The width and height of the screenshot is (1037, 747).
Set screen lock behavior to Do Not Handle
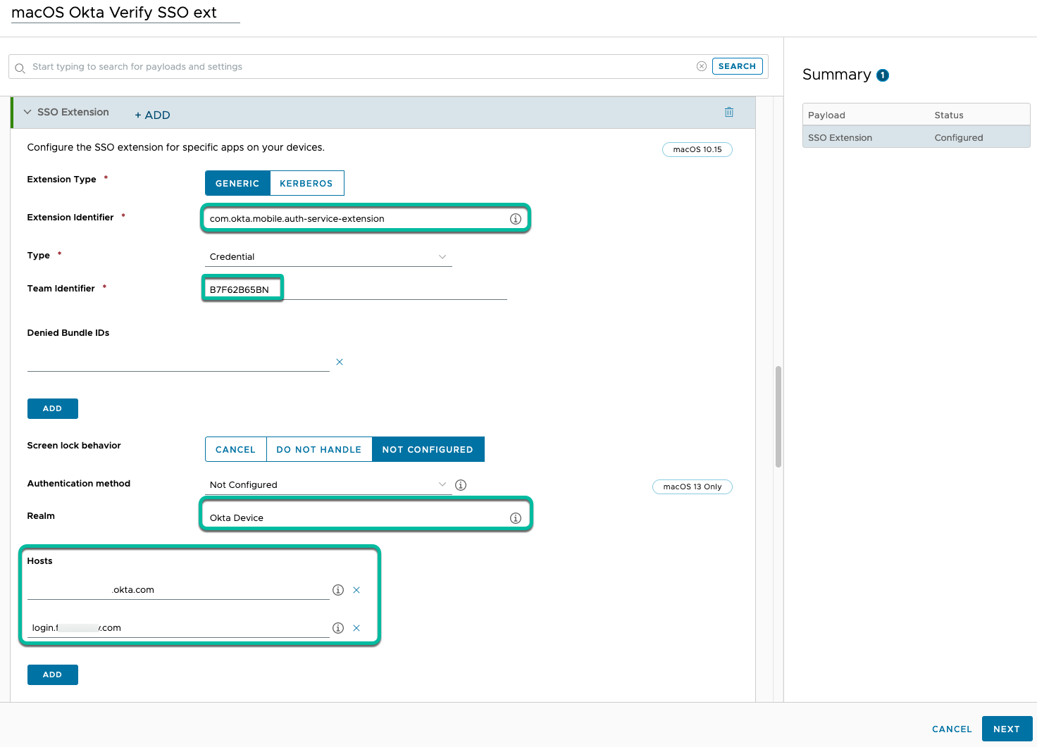tap(318, 449)
